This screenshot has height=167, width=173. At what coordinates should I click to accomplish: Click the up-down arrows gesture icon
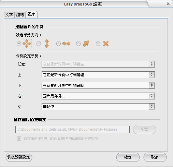[47, 44]
